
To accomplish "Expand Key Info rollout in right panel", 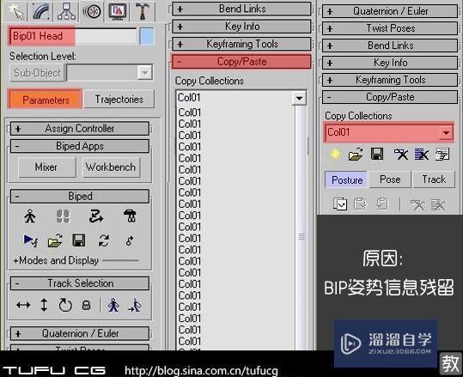I will point(390,63).
